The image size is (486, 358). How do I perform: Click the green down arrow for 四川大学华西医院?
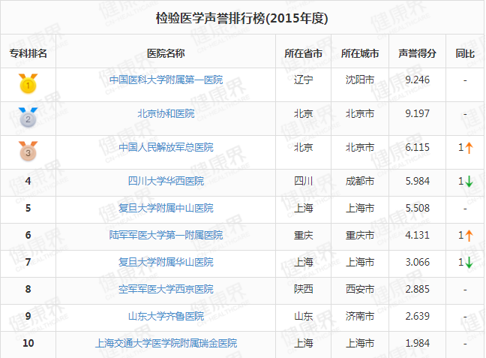pyautogui.click(x=469, y=181)
